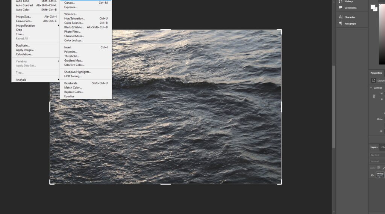Expand Analysis submenu

click(36, 80)
